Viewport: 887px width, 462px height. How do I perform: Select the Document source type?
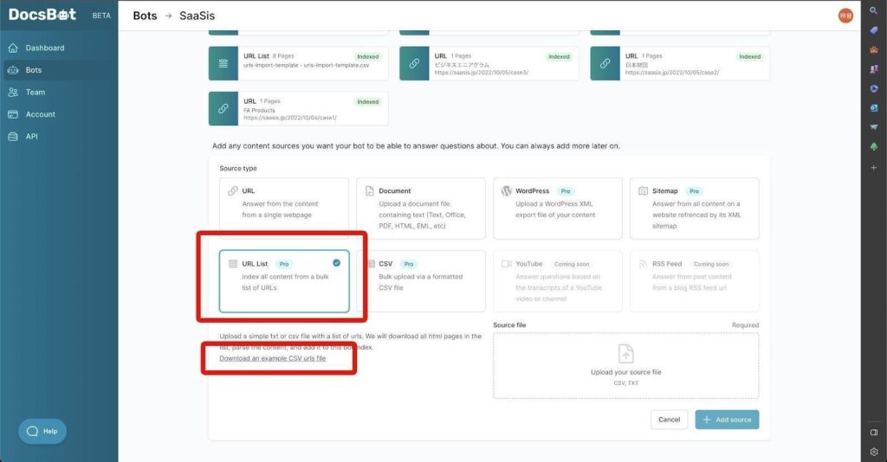point(421,208)
